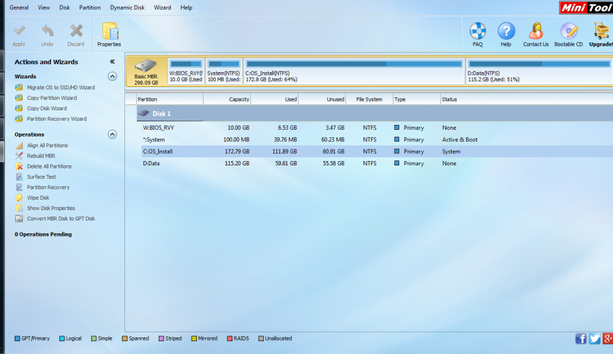
Task: Open the Partition menu
Action: click(x=89, y=7)
